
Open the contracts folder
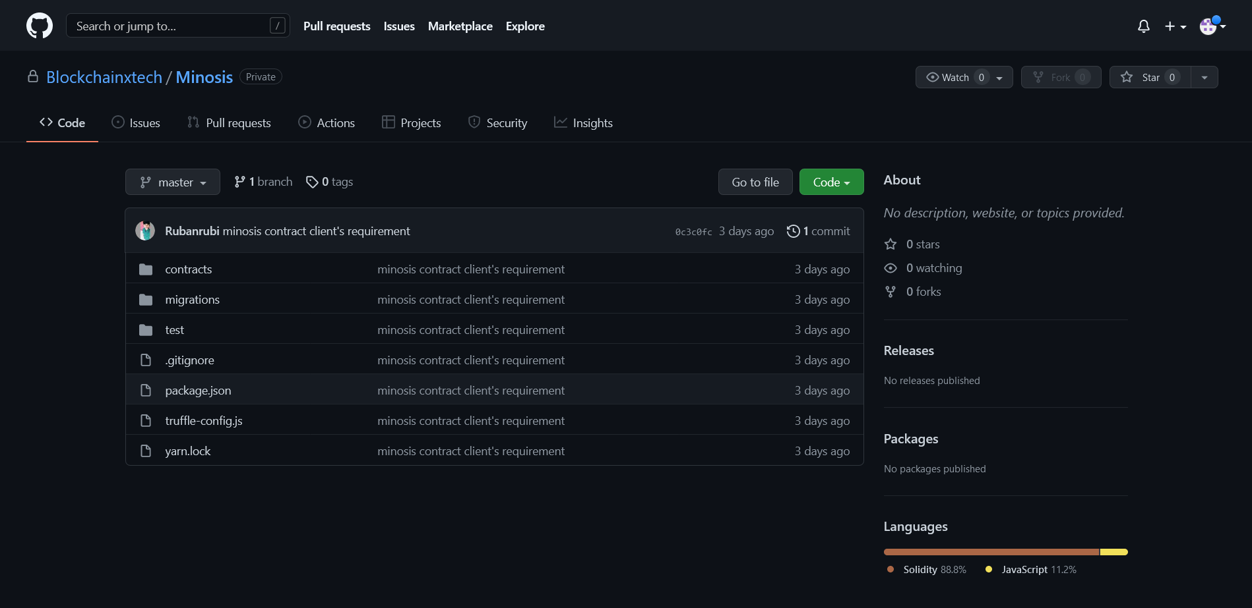[x=189, y=269]
